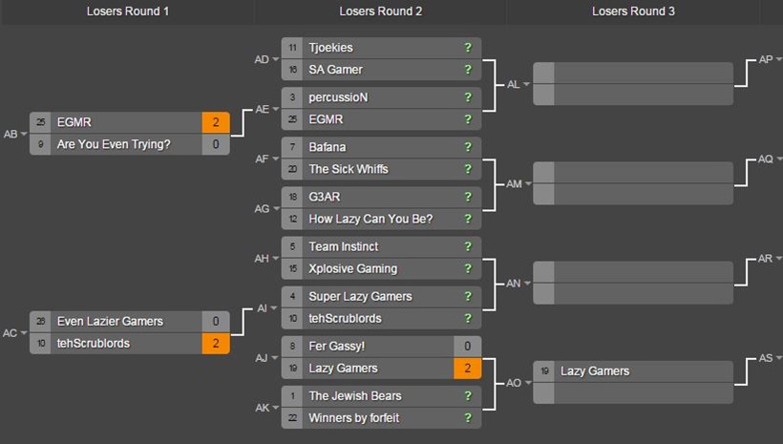Open the AC match dropdown
The height and width of the screenshot is (444, 783).
point(24,333)
